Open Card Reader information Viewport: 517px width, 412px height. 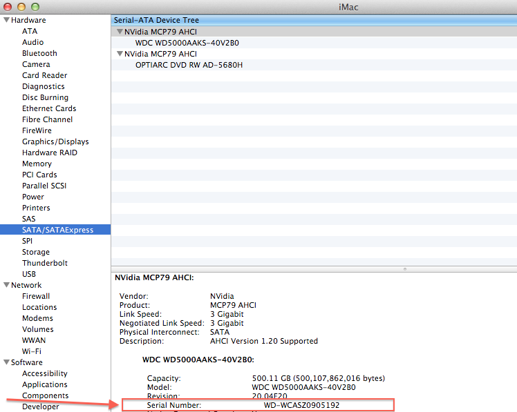pos(44,75)
